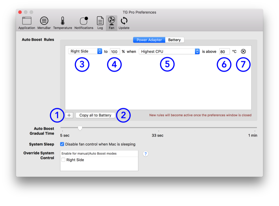The height and width of the screenshot is (206, 279).
Task: Check Right Side override system control
Action: 63,160
